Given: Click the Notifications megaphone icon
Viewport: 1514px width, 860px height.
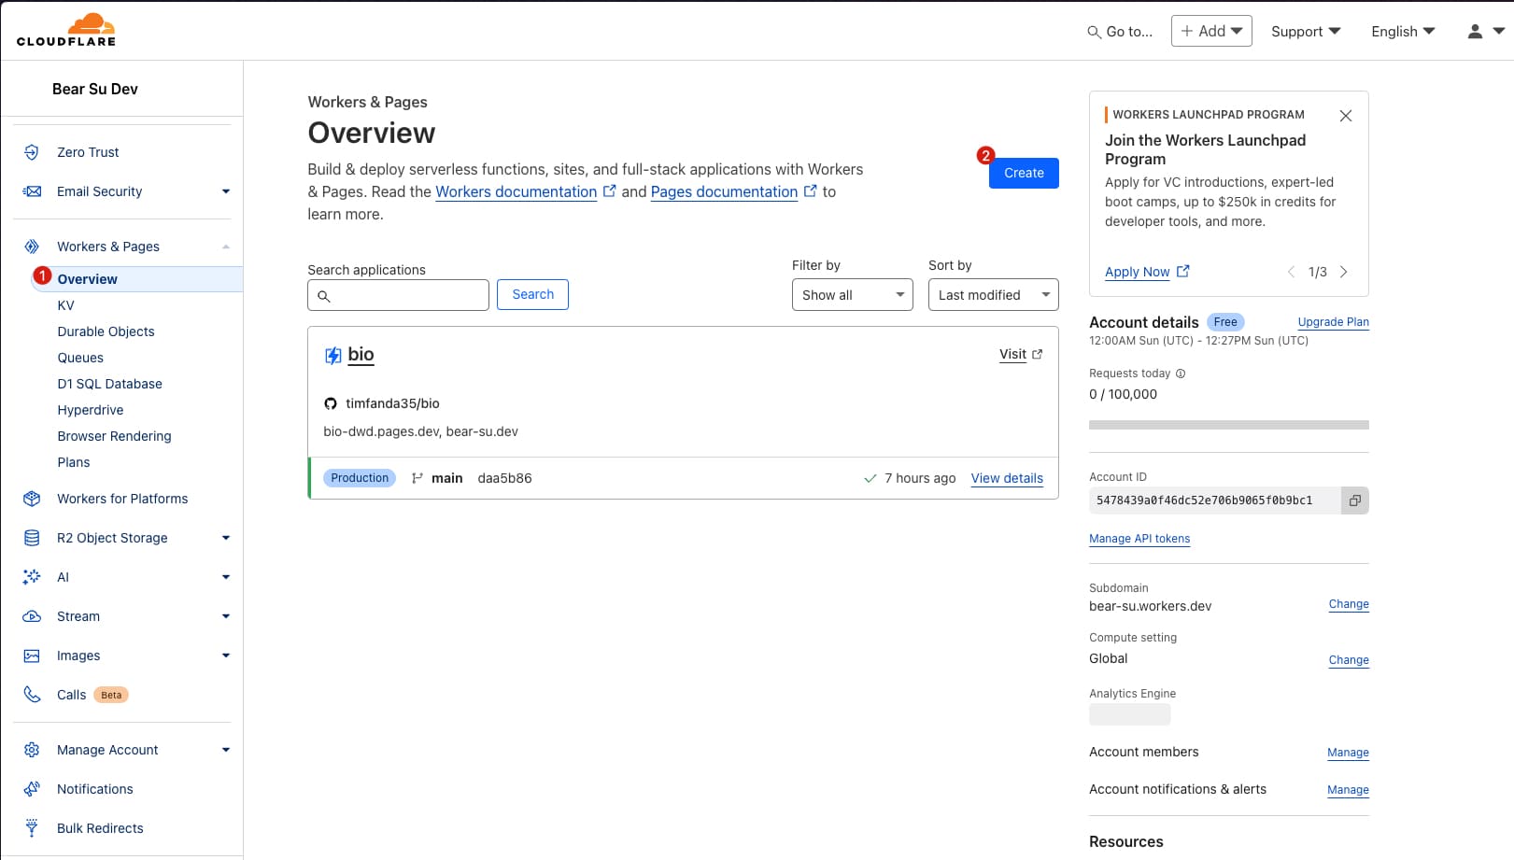Looking at the screenshot, I should [x=32, y=789].
